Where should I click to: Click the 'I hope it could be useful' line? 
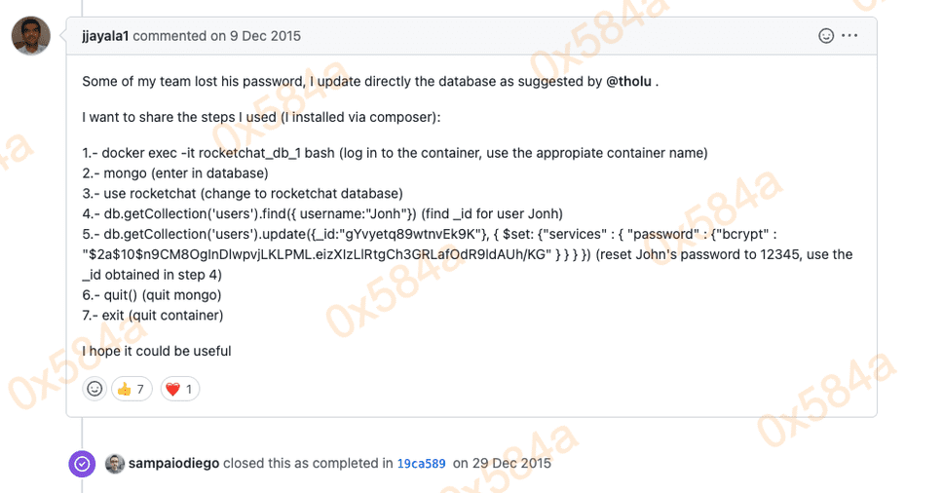pos(157,351)
